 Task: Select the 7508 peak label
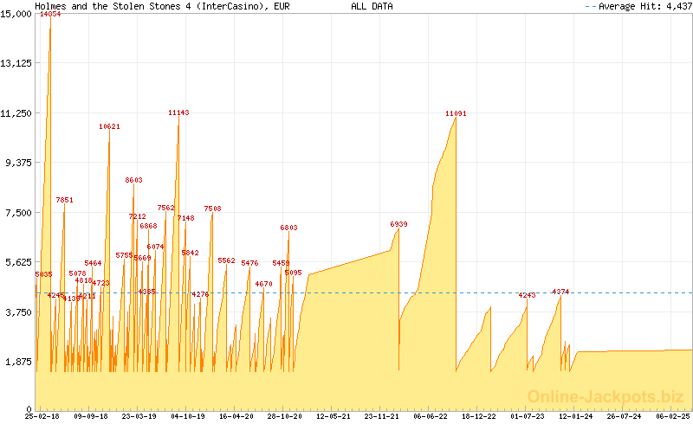click(x=212, y=209)
